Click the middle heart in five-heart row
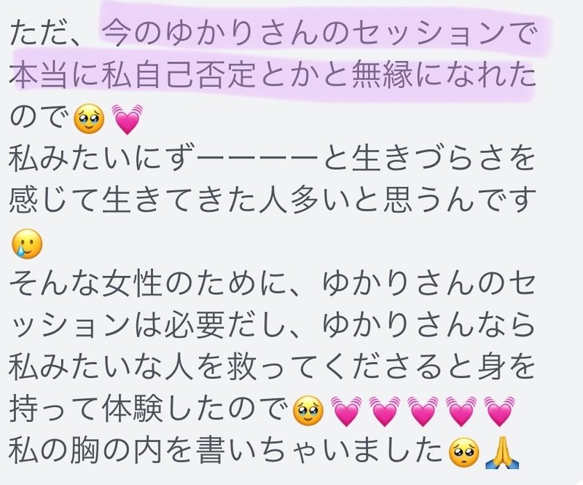This screenshot has width=583, height=485. point(423,411)
